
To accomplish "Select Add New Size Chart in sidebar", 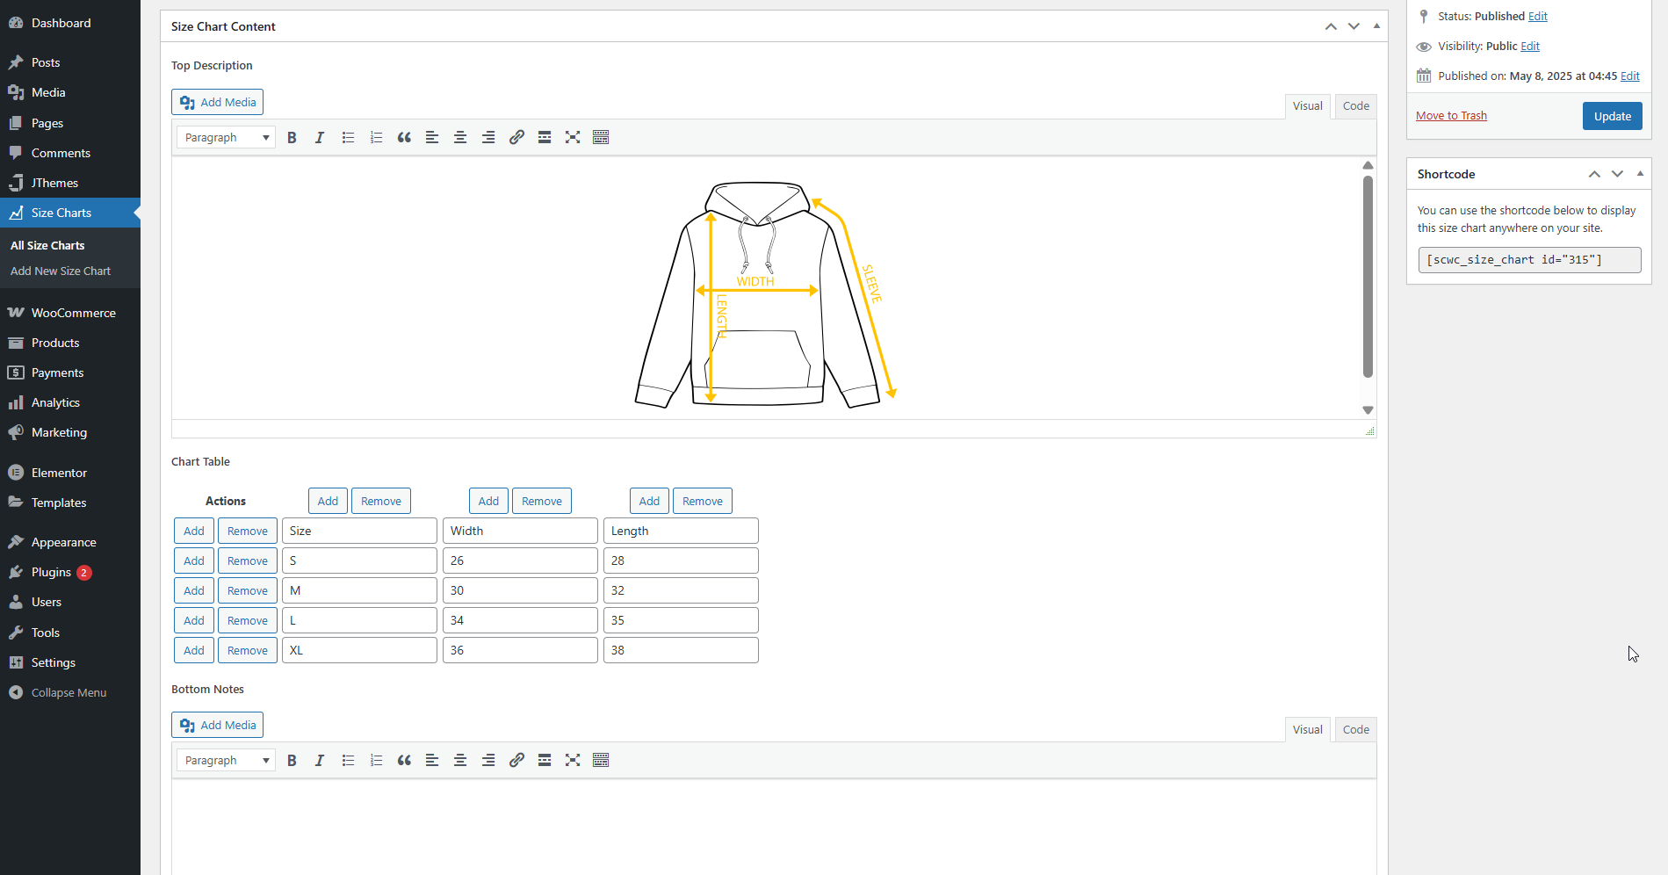I will 60,271.
